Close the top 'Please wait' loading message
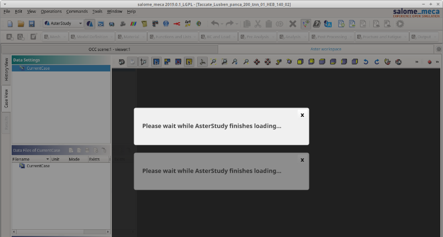 coord(302,115)
